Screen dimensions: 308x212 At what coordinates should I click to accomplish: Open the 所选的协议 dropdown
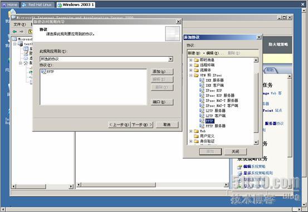click(170, 59)
